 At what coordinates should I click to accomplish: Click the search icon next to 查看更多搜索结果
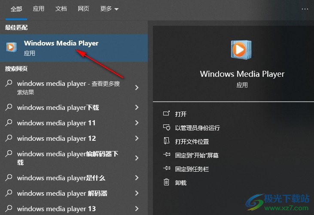tap(9, 83)
